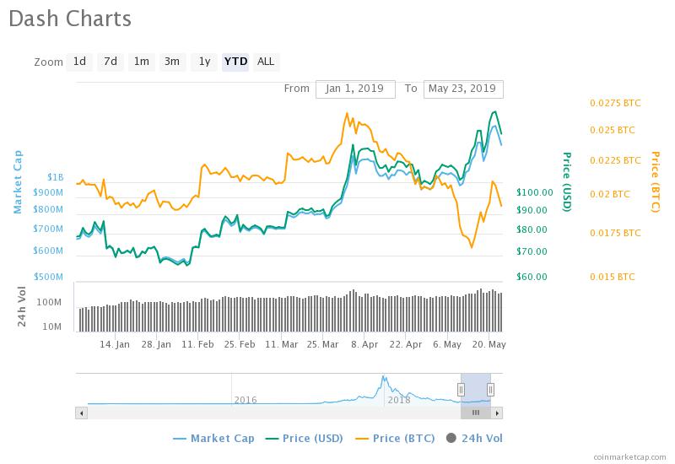Click the 0.0175 BTC axis label

coord(615,233)
